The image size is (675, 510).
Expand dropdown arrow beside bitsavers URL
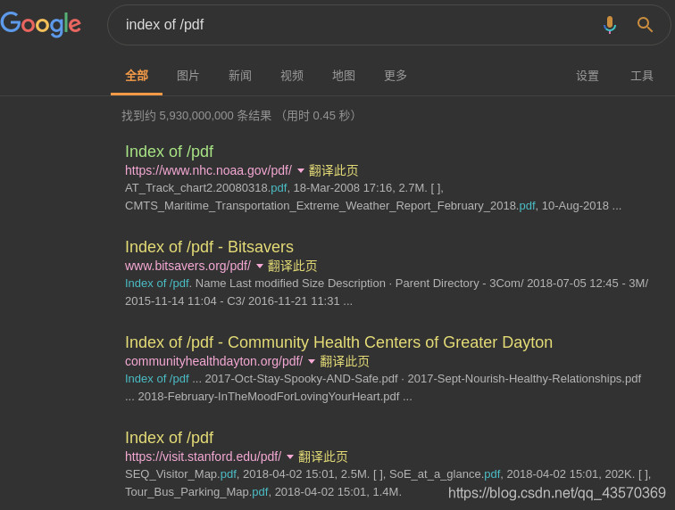(x=260, y=267)
